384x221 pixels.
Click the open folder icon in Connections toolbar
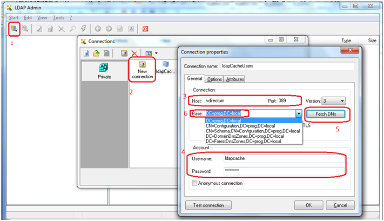pyautogui.click(x=96, y=53)
